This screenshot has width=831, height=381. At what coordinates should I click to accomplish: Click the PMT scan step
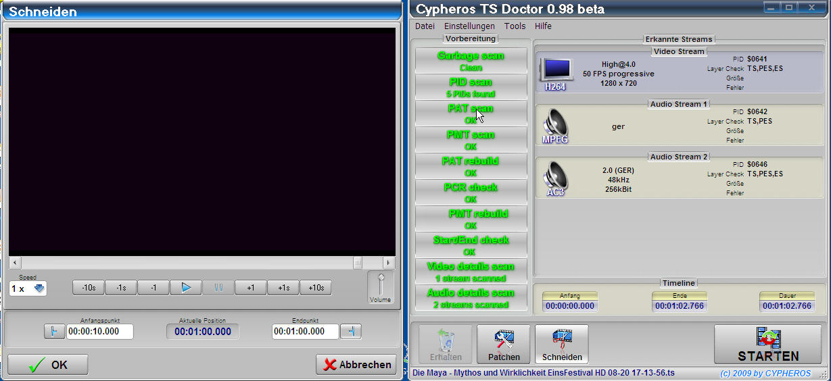tap(471, 140)
